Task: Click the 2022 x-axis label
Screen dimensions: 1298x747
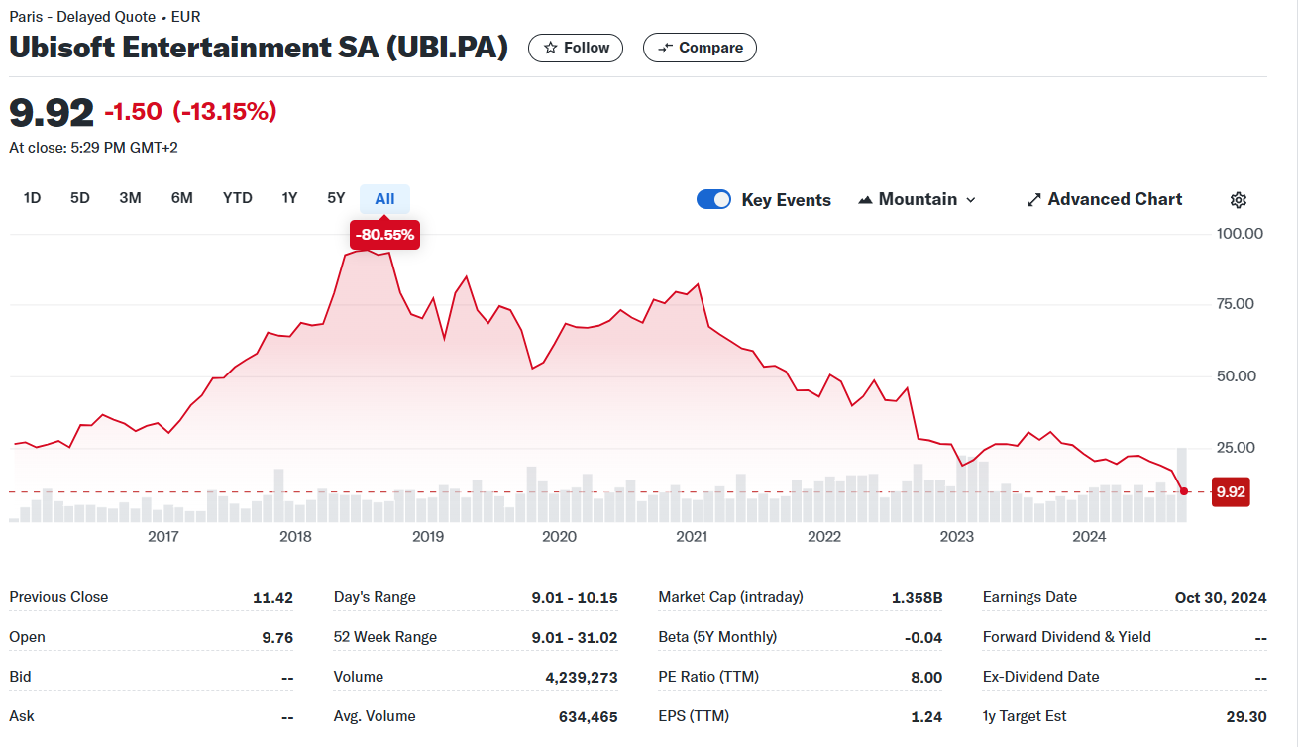Action: pos(824,537)
